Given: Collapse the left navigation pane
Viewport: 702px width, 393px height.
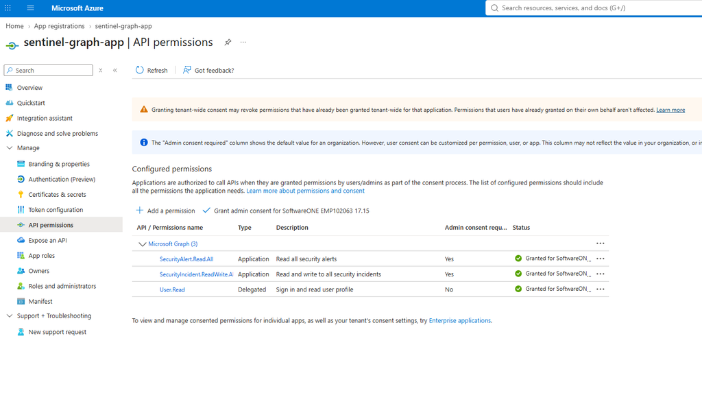Looking at the screenshot, I should pyautogui.click(x=115, y=71).
